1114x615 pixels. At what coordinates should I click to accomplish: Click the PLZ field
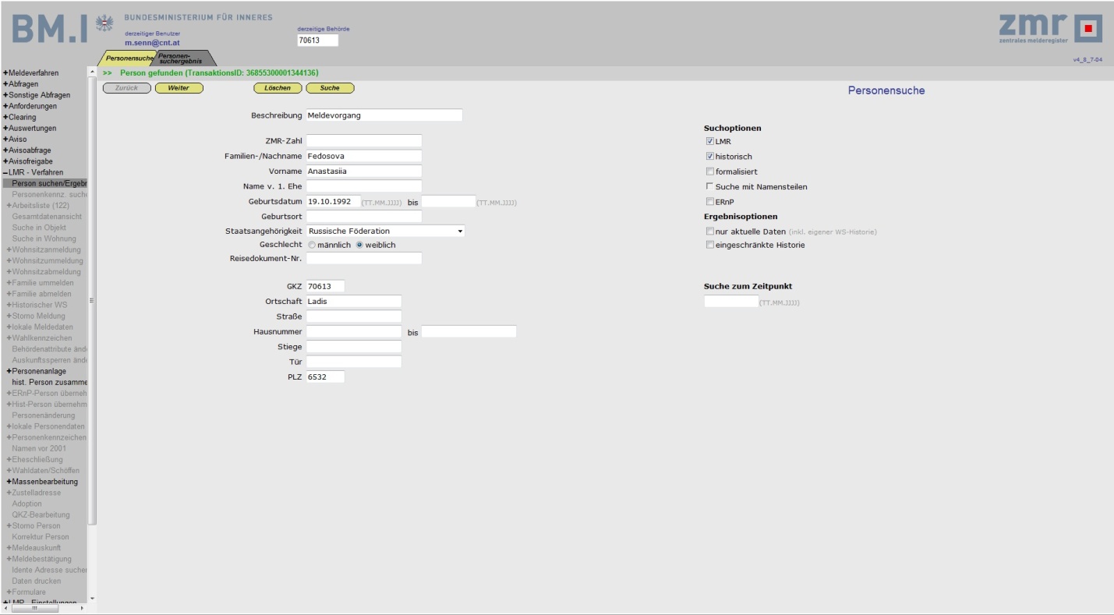click(325, 376)
